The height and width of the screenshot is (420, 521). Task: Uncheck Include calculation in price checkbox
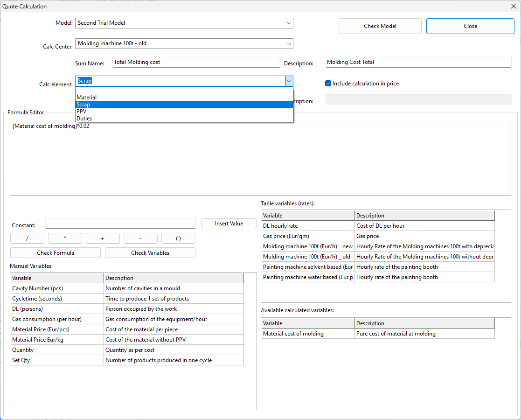click(328, 84)
